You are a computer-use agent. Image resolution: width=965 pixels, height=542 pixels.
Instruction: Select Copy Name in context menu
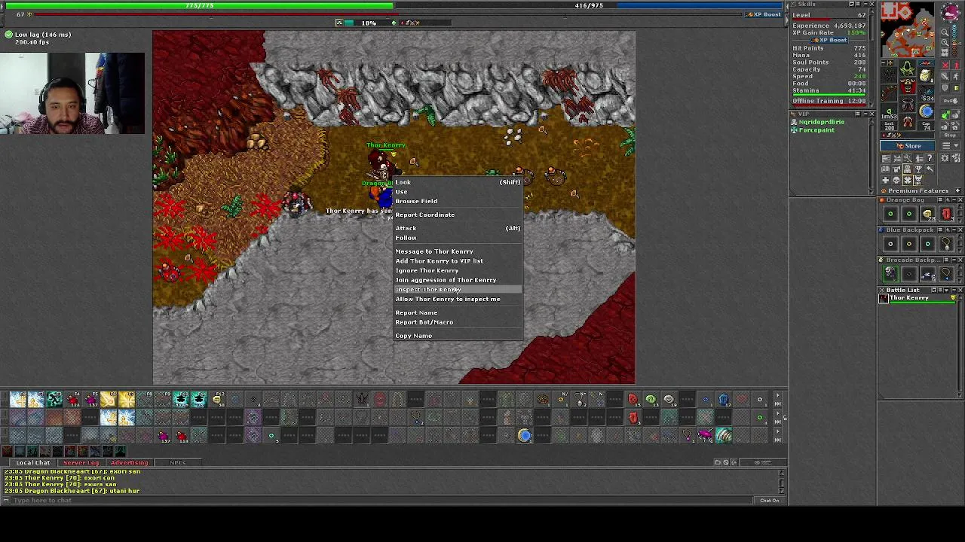(414, 336)
